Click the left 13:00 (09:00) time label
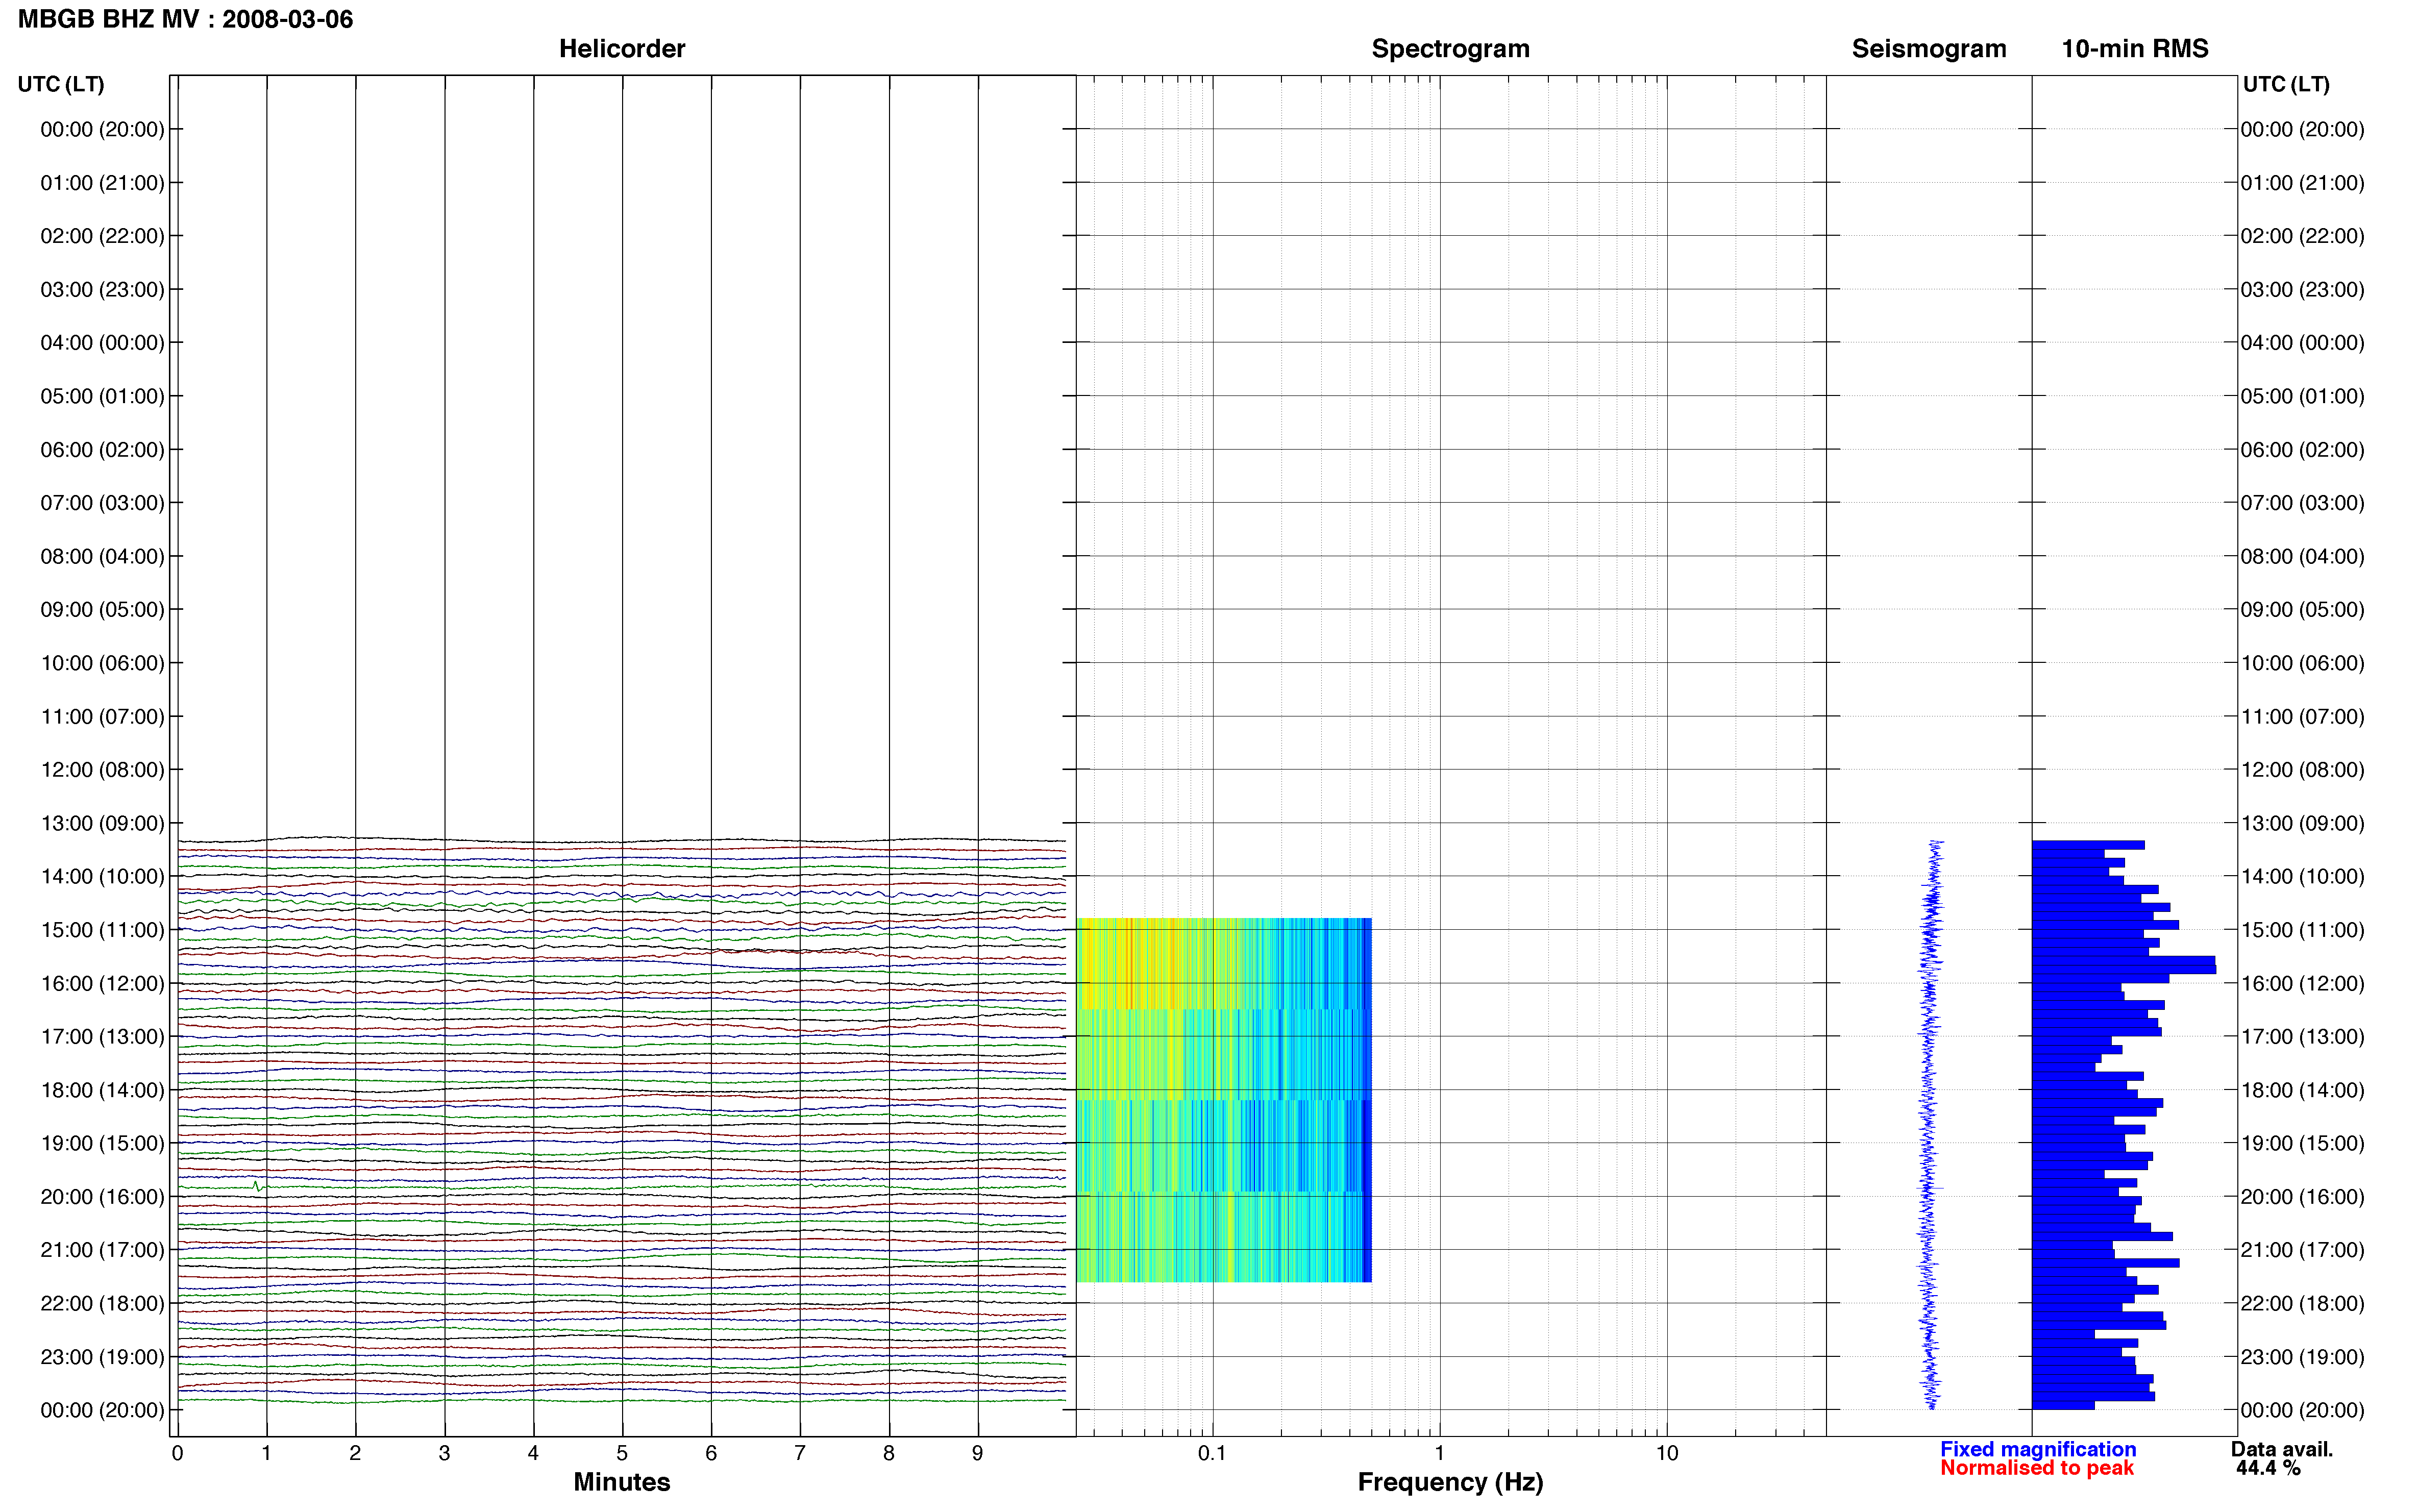The image size is (2419, 1512). (102, 823)
